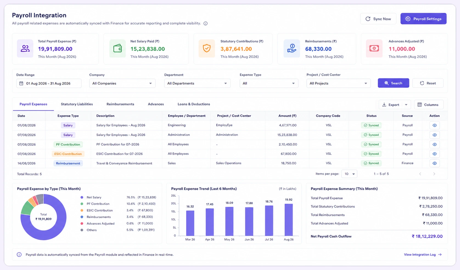
Task: Open the Department dropdown showing All Departments
Action: click(197, 83)
